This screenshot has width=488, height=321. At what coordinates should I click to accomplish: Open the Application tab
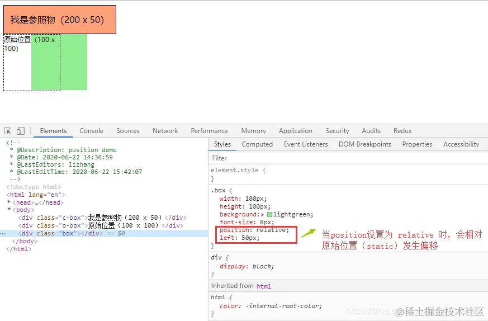[296, 131]
